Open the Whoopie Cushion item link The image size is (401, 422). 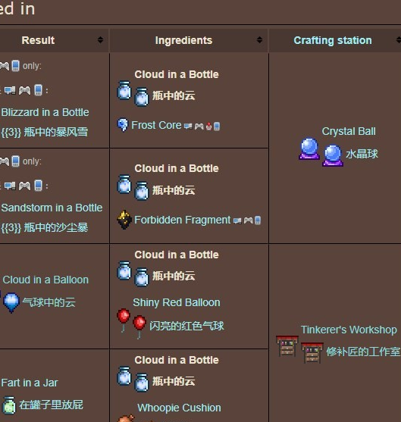click(x=179, y=408)
